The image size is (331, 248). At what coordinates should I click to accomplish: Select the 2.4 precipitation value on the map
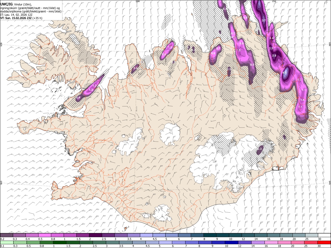pos(272,38)
